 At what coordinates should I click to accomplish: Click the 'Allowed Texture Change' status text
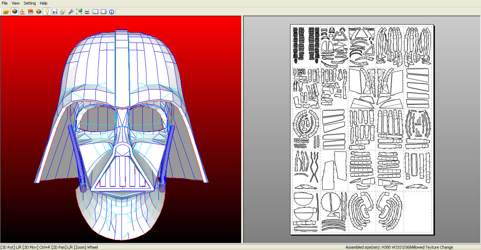coord(432,247)
